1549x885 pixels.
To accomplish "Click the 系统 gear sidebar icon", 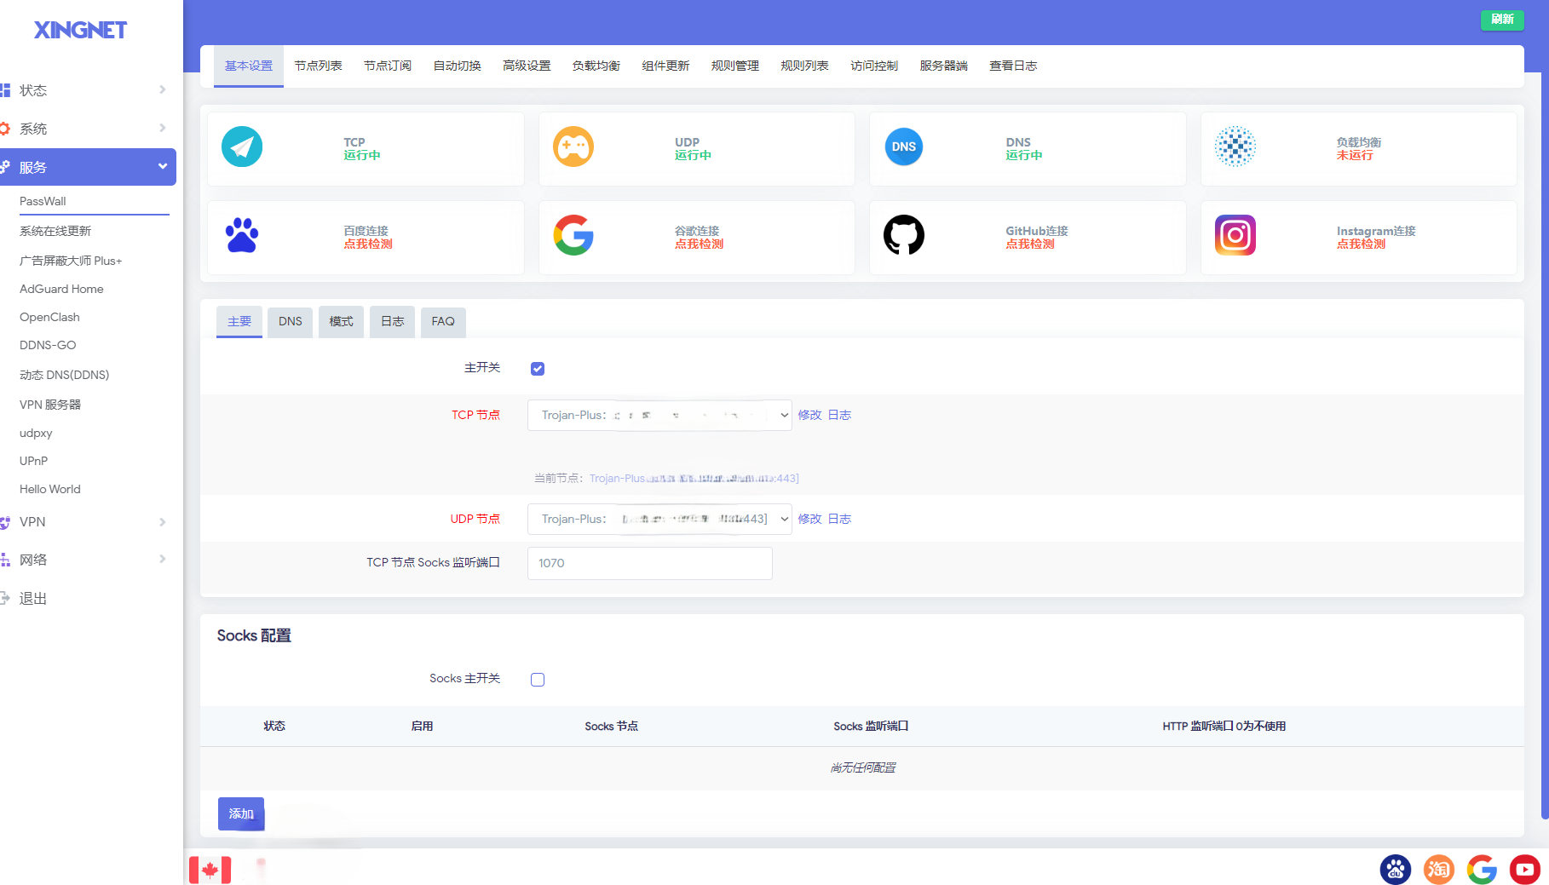I will click(5, 129).
